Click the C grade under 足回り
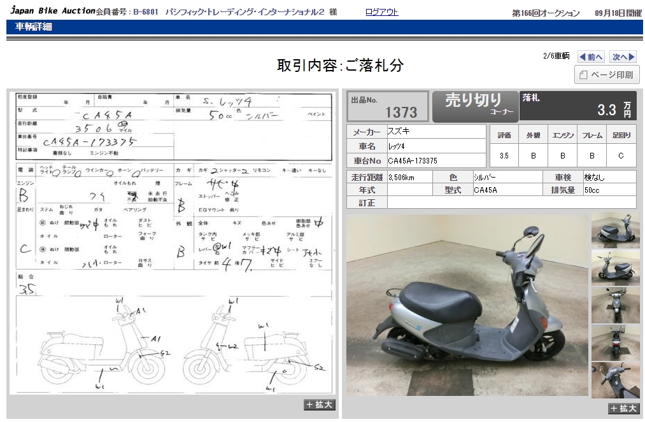Screen dimensions: 645x422 coord(621,156)
